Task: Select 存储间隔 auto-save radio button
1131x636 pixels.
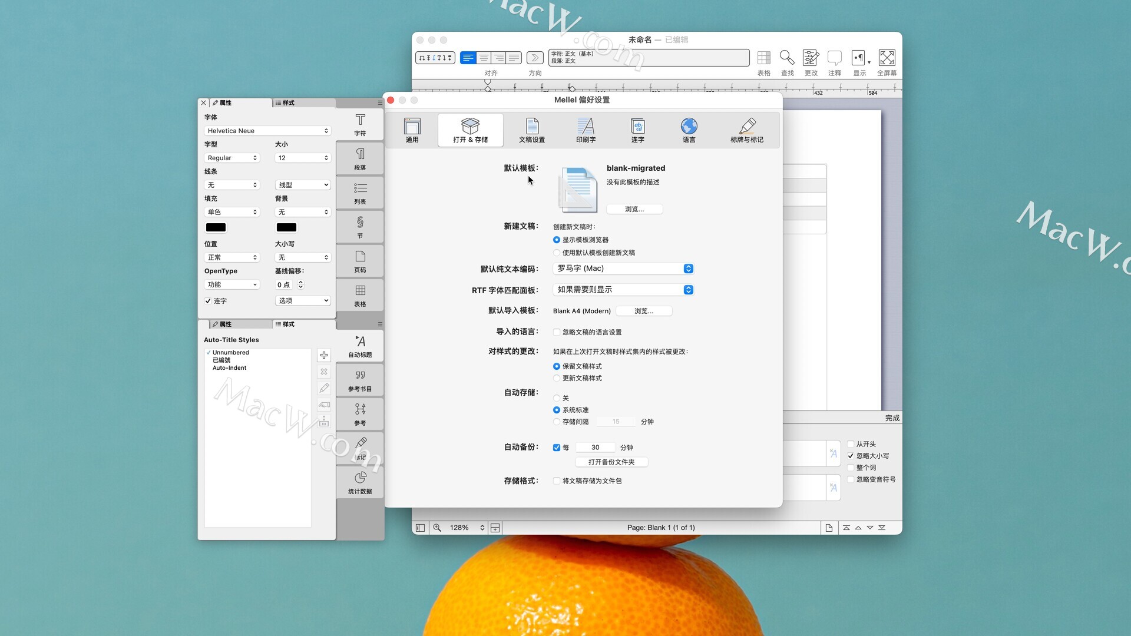Action: coord(557,422)
